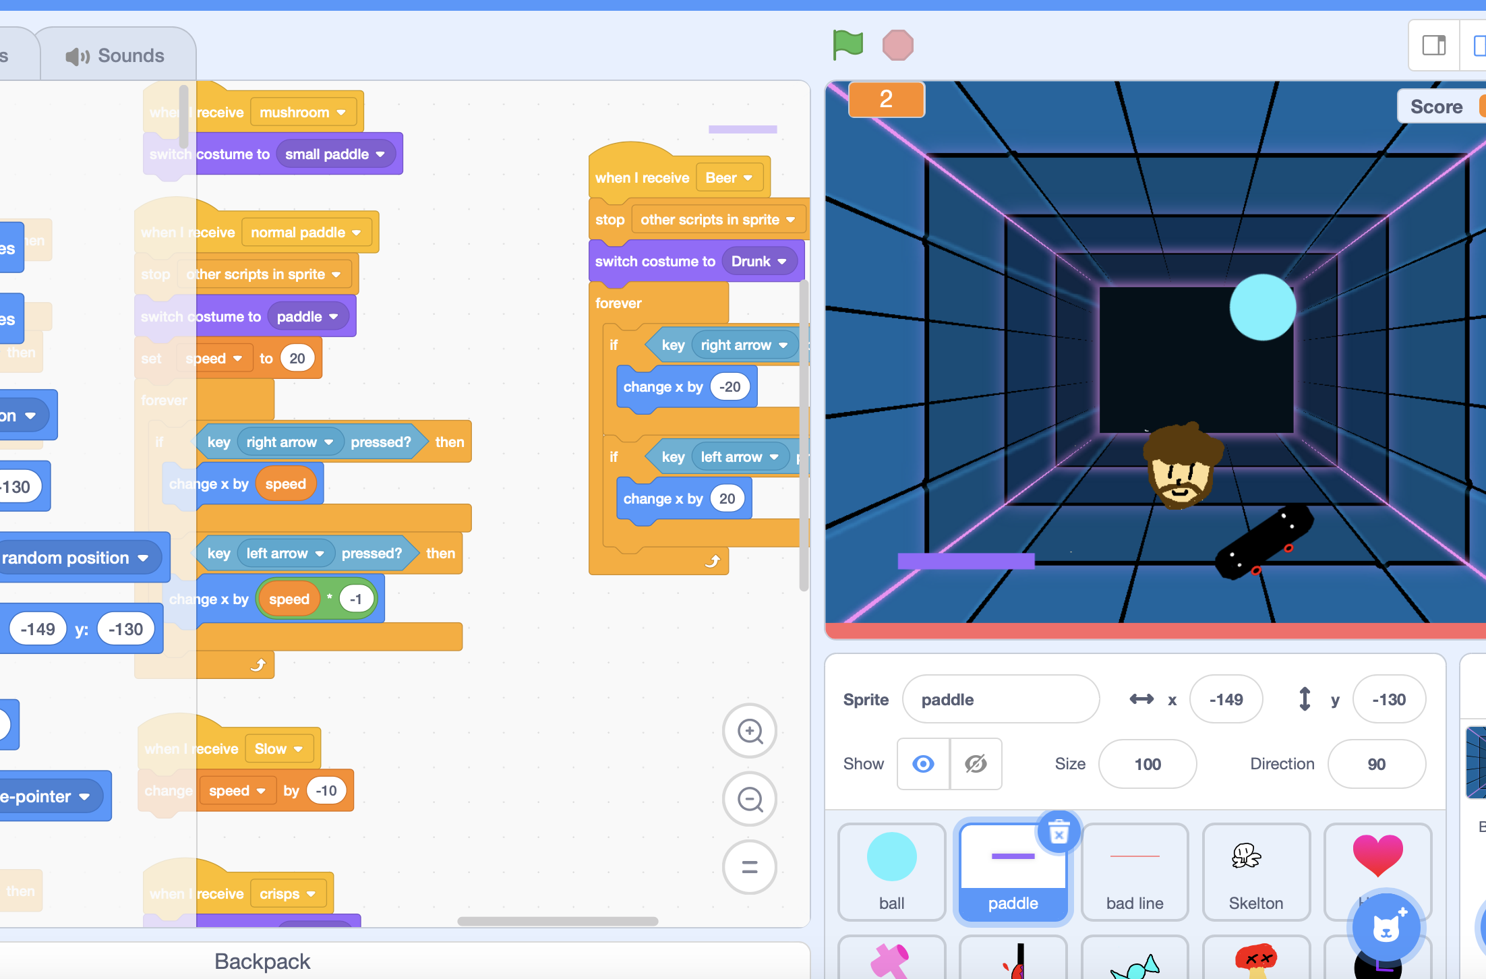Click the -1 multiplier value

tap(357, 599)
